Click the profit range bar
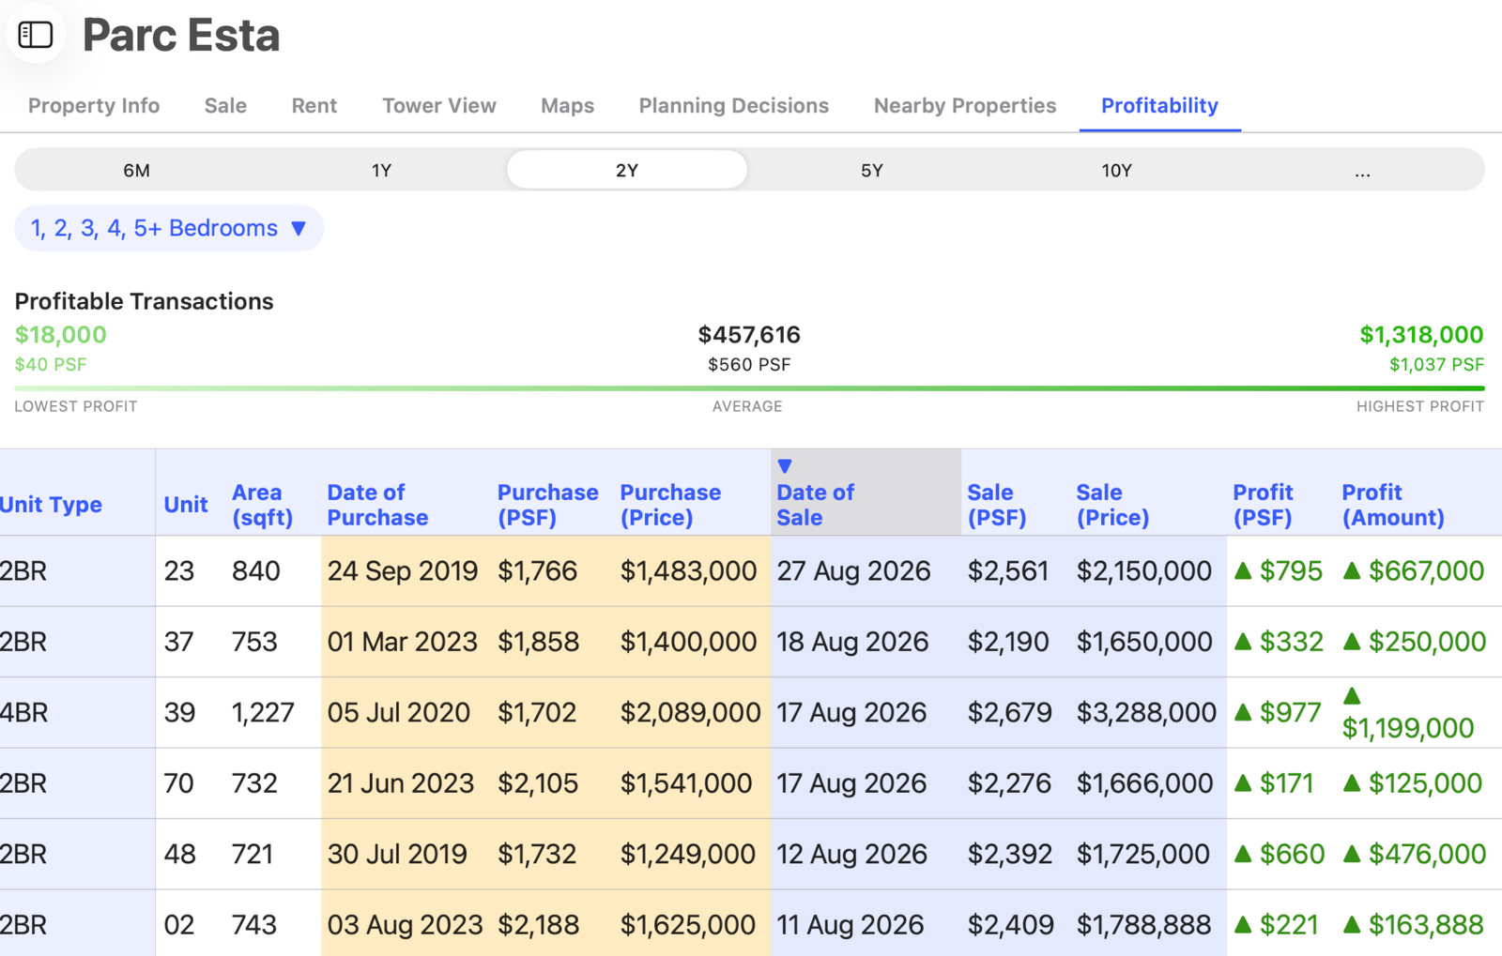 tap(749, 387)
